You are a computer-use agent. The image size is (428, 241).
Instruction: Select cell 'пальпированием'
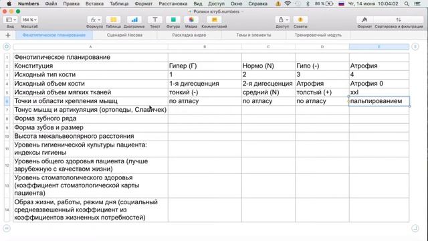tap(379, 101)
